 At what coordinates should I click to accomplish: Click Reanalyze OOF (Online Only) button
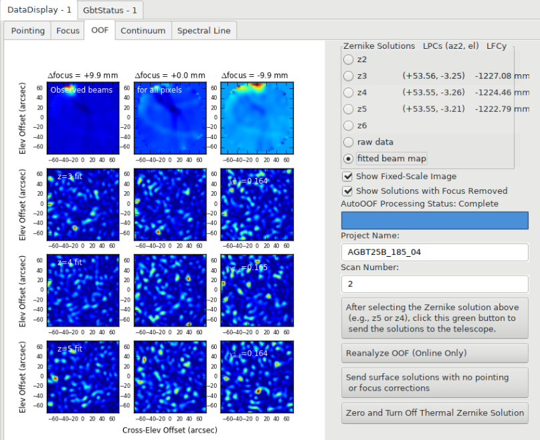(x=435, y=353)
